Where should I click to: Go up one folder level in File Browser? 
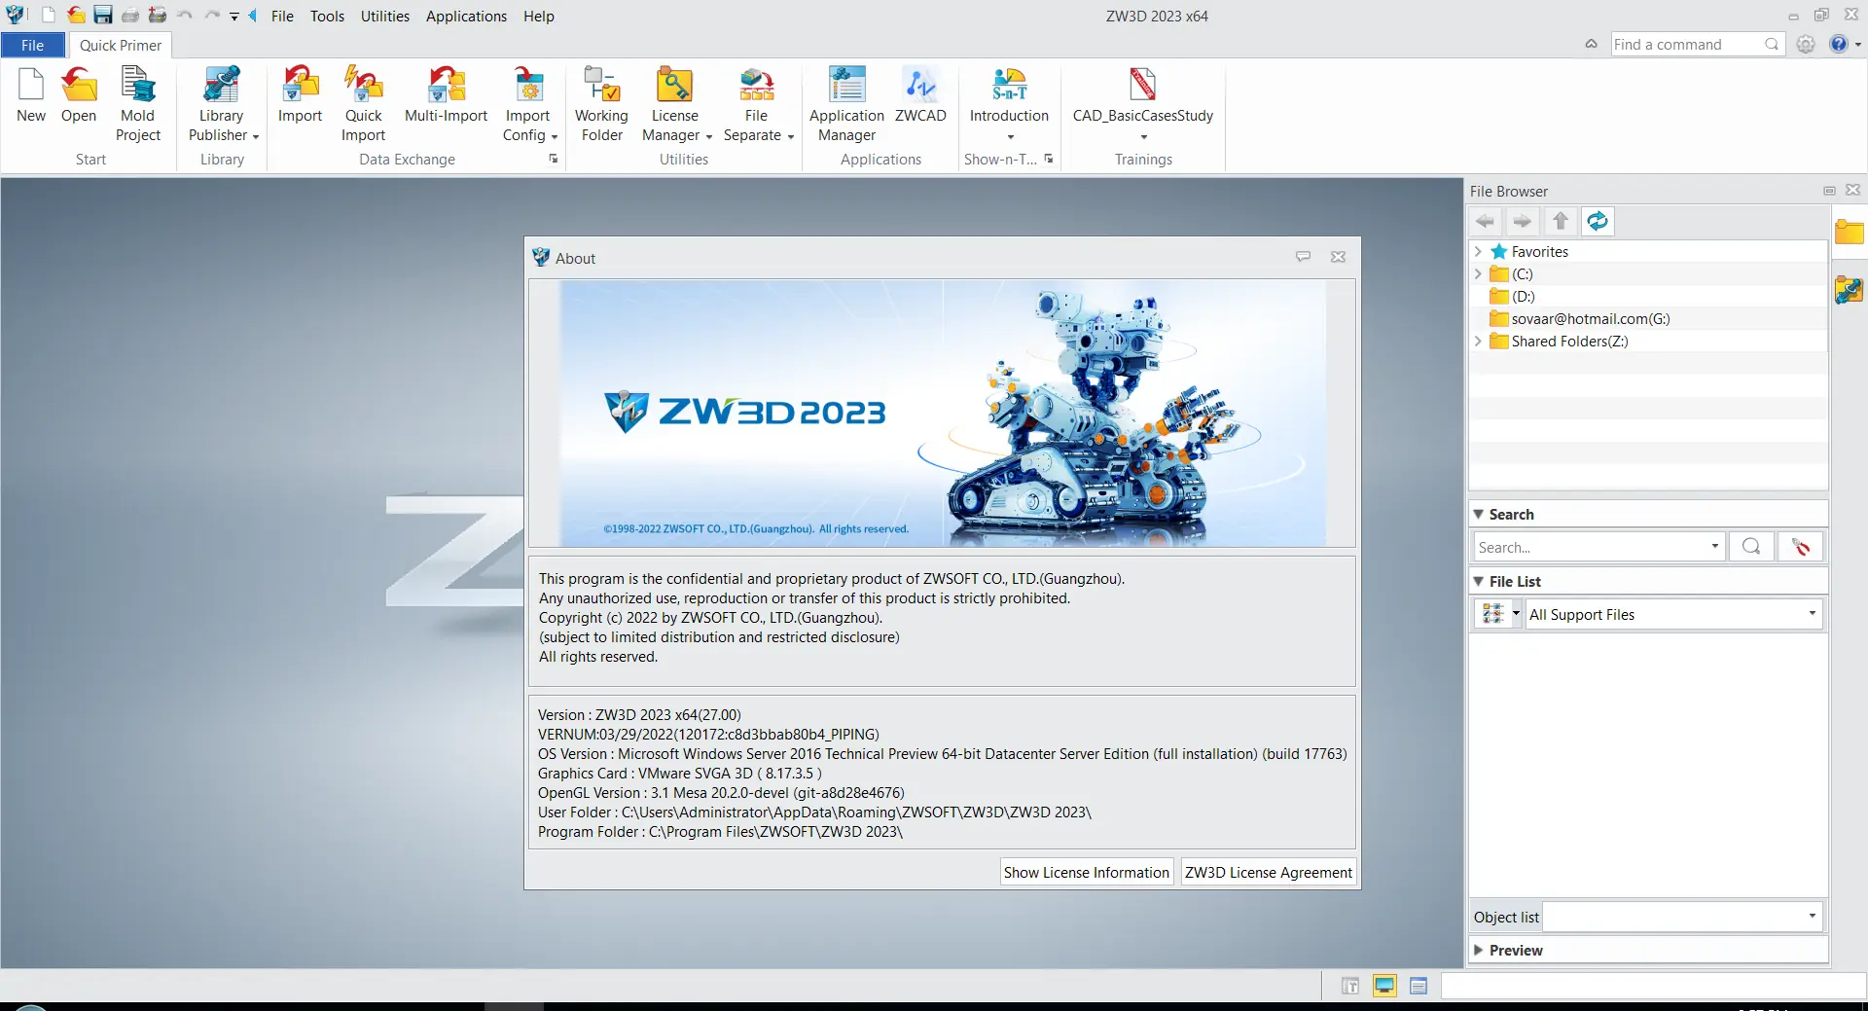point(1561,222)
